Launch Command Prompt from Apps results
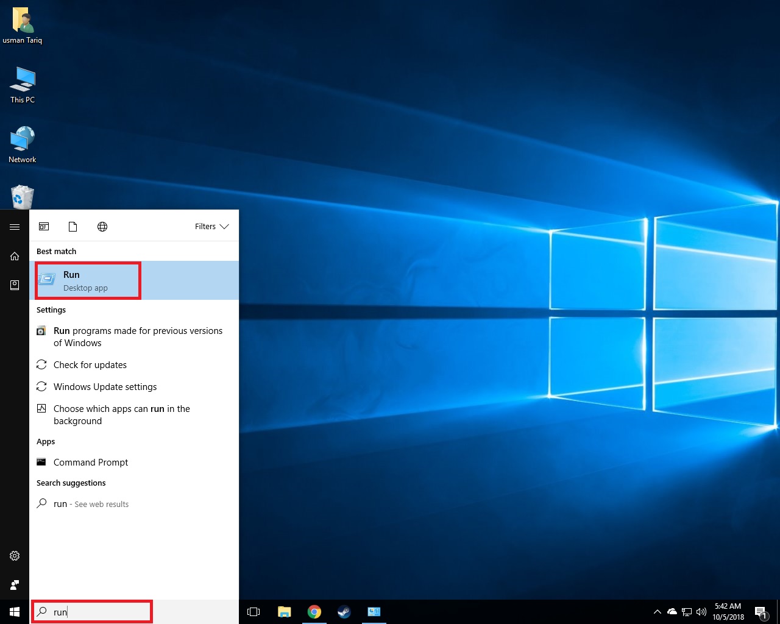The height and width of the screenshot is (624, 780). (x=91, y=463)
